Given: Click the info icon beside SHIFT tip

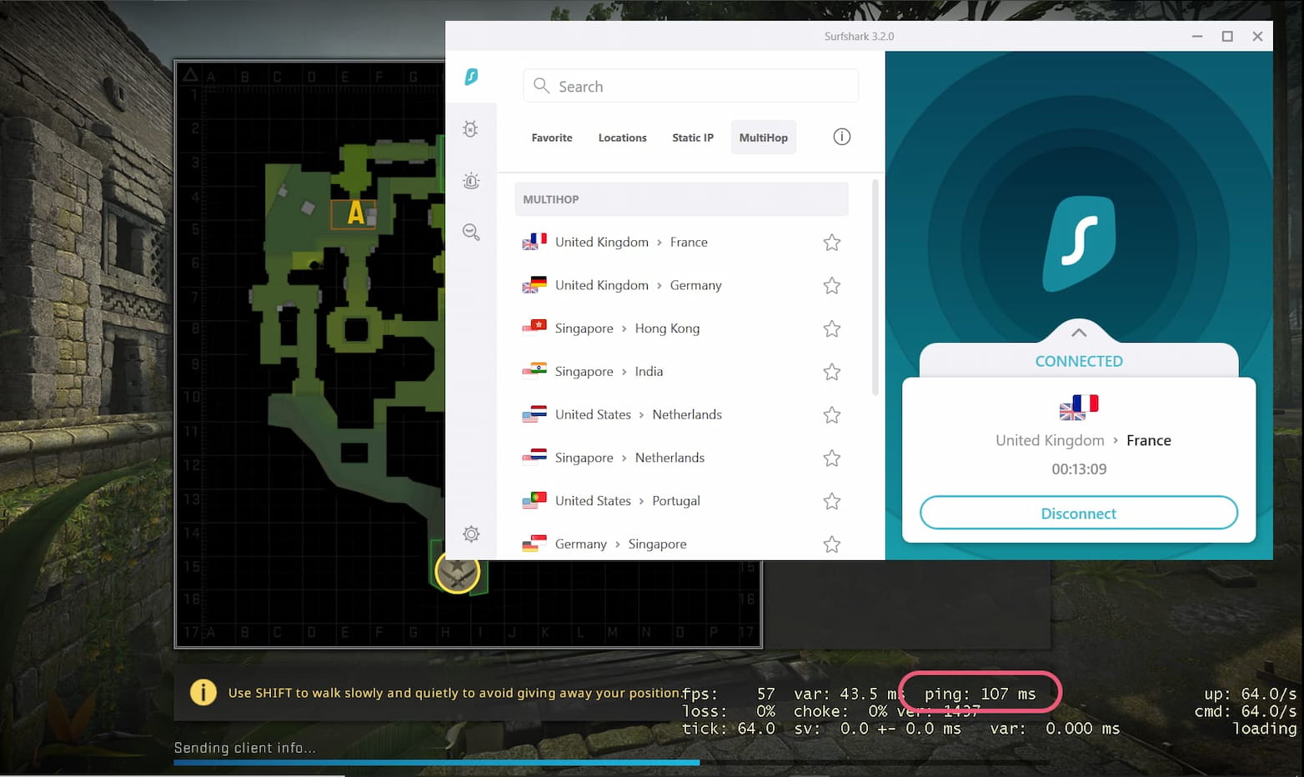Looking at the screenshot, I should [x=203, y=692].
